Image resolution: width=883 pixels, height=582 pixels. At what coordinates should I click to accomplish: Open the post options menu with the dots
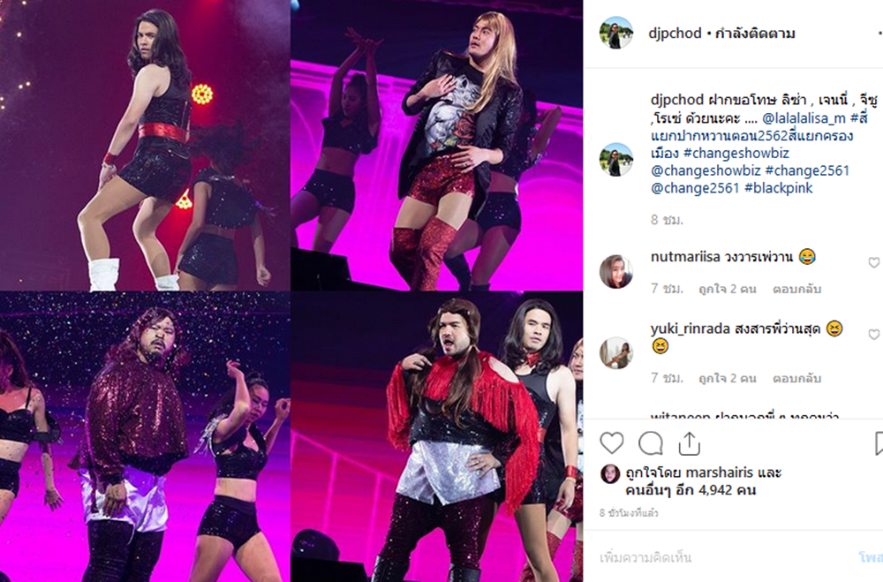[879, 34]
